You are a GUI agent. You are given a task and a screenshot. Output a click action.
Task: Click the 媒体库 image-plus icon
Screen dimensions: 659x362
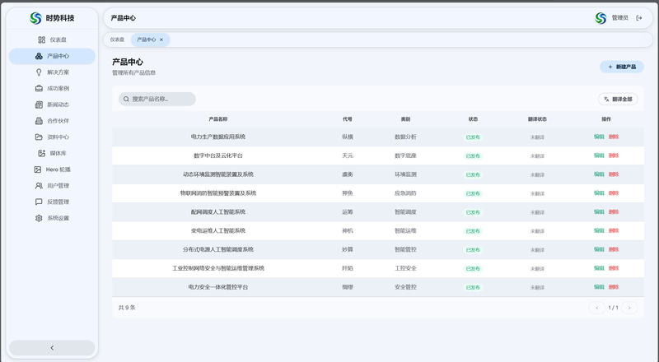coord(42,153)
